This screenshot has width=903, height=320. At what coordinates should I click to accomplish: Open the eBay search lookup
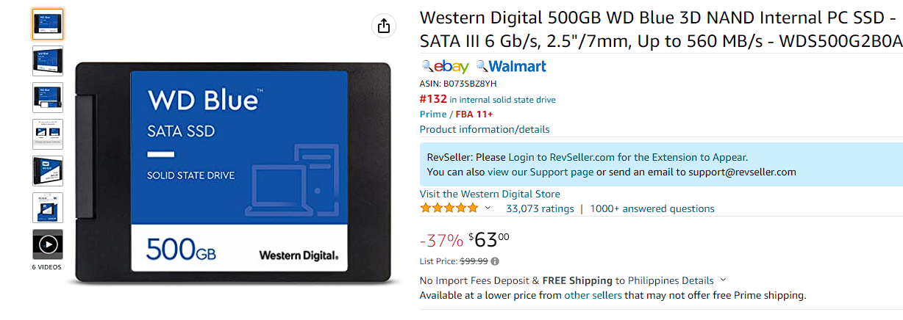pos(444,67)
